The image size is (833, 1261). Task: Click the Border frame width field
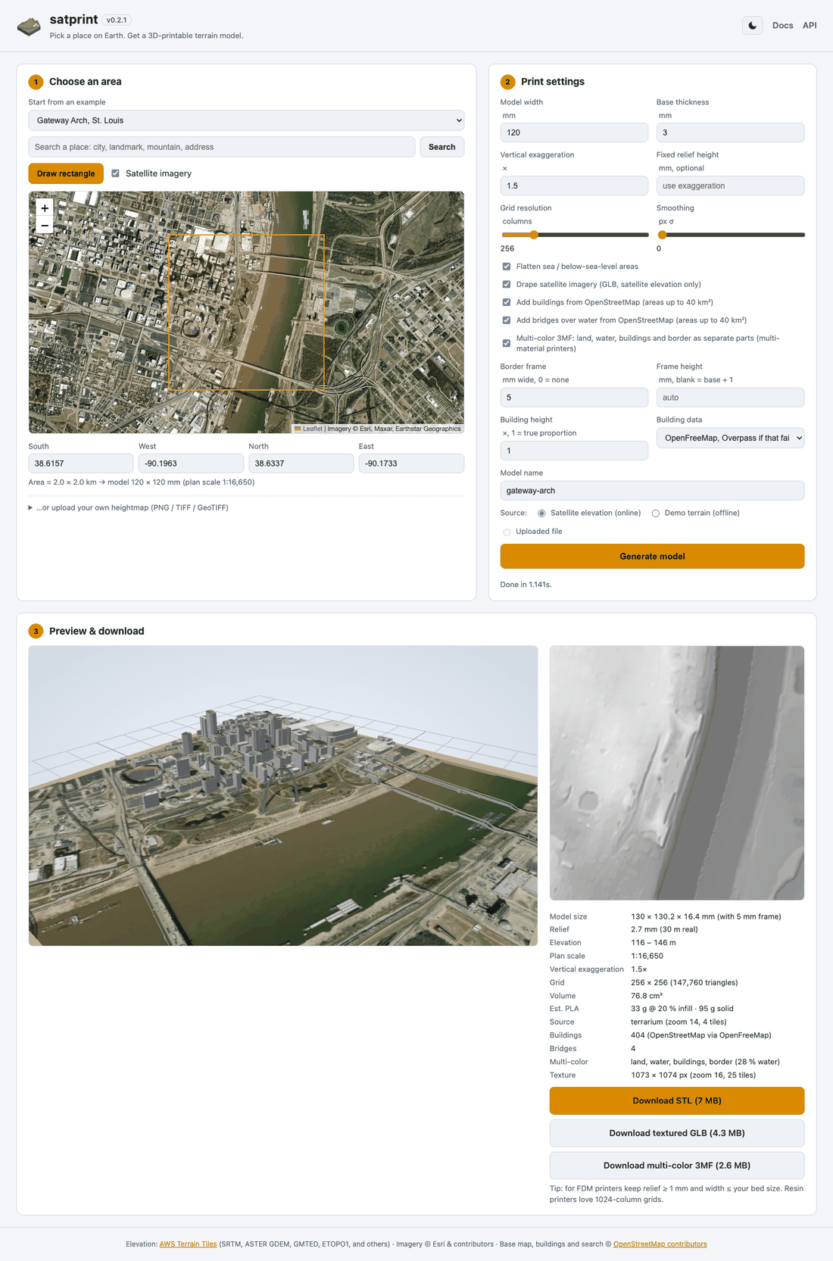click(574, 398)
